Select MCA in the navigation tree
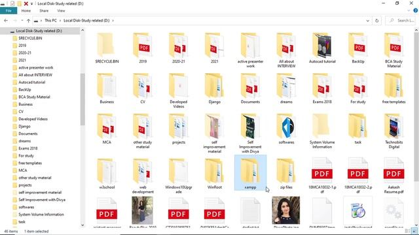The width and height of the screenshot is (419, 235). tap(23, 170)
